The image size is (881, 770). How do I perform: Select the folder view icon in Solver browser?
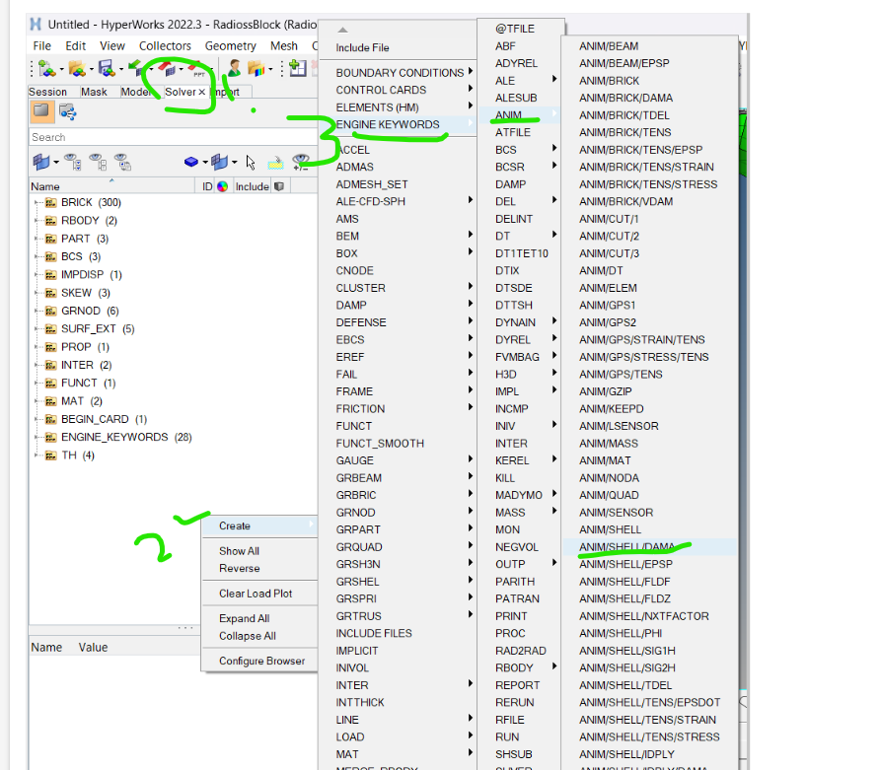click(41, 111)
